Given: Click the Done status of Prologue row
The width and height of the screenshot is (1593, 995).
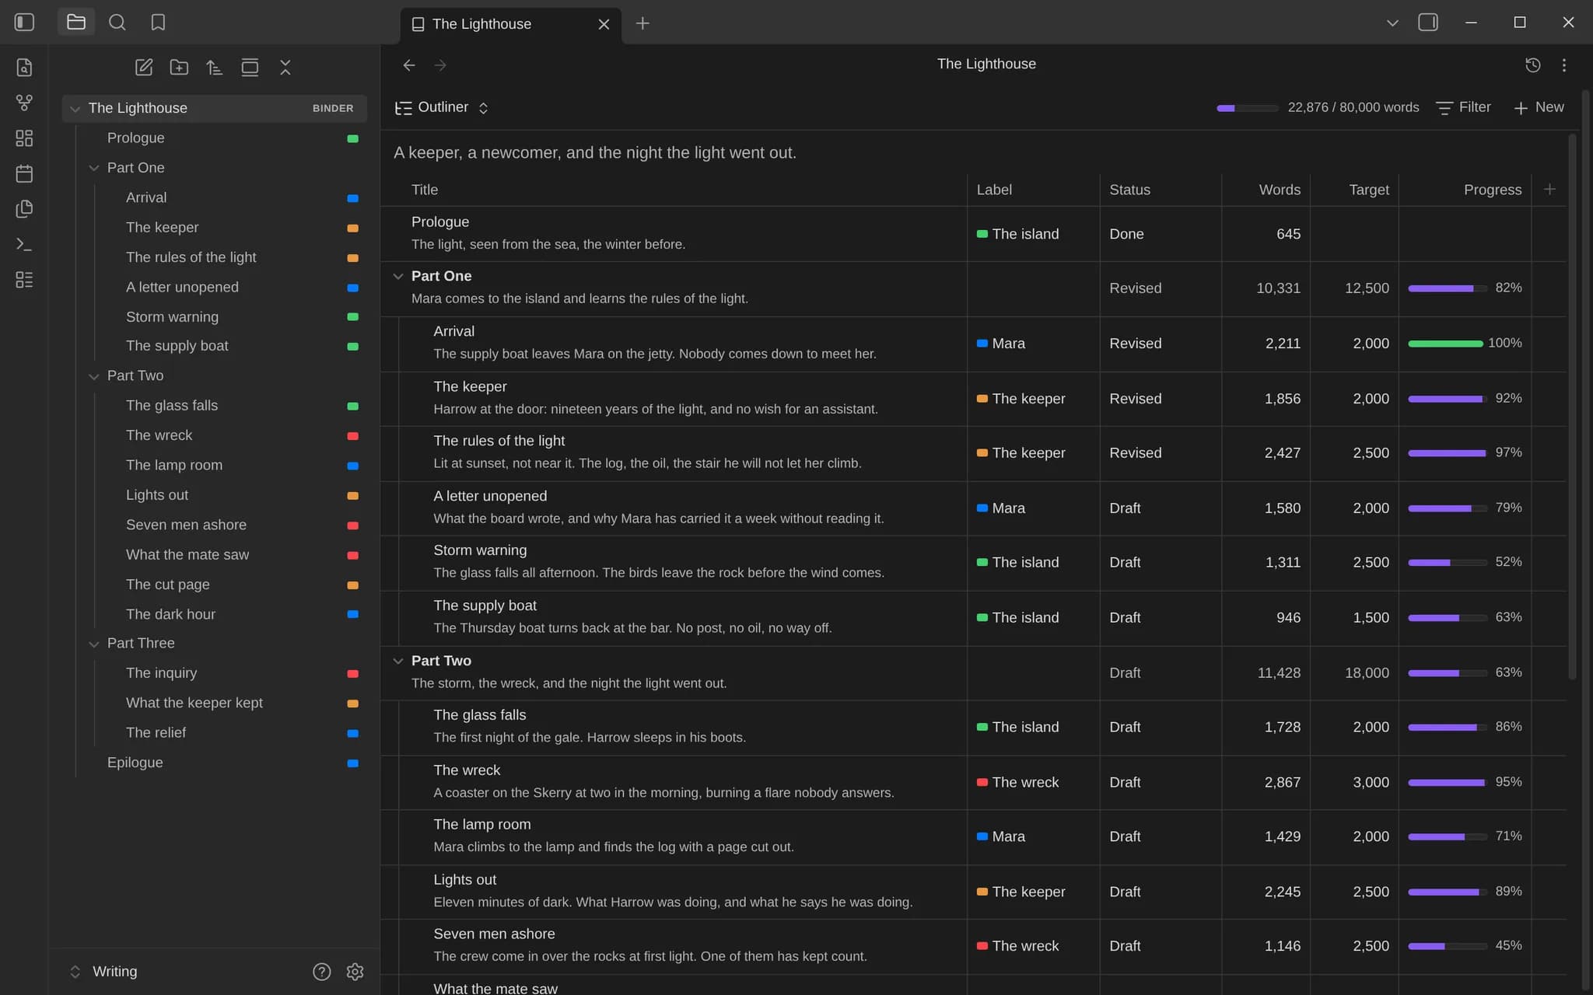Looking at the screenshot, I should pos(1126,234).
